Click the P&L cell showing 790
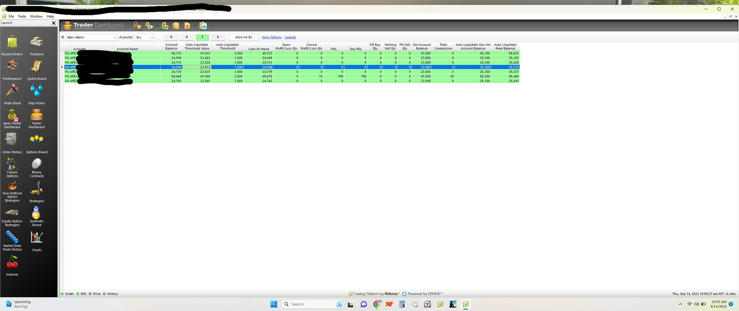 click(334, 76)
